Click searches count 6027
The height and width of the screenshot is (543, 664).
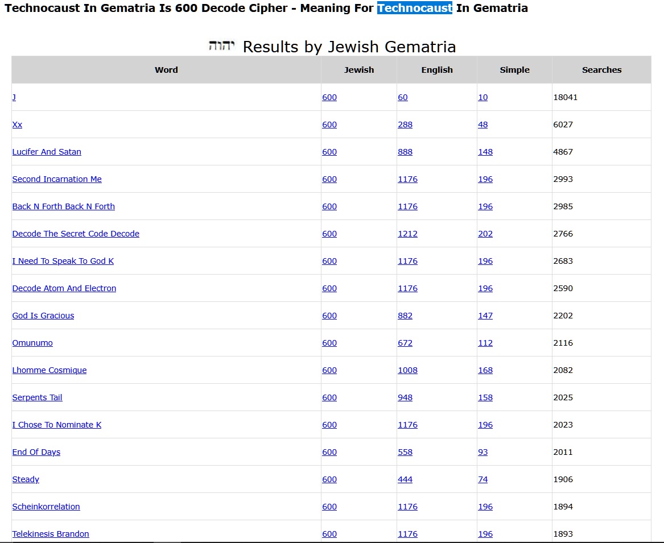[x=563, y=125]
